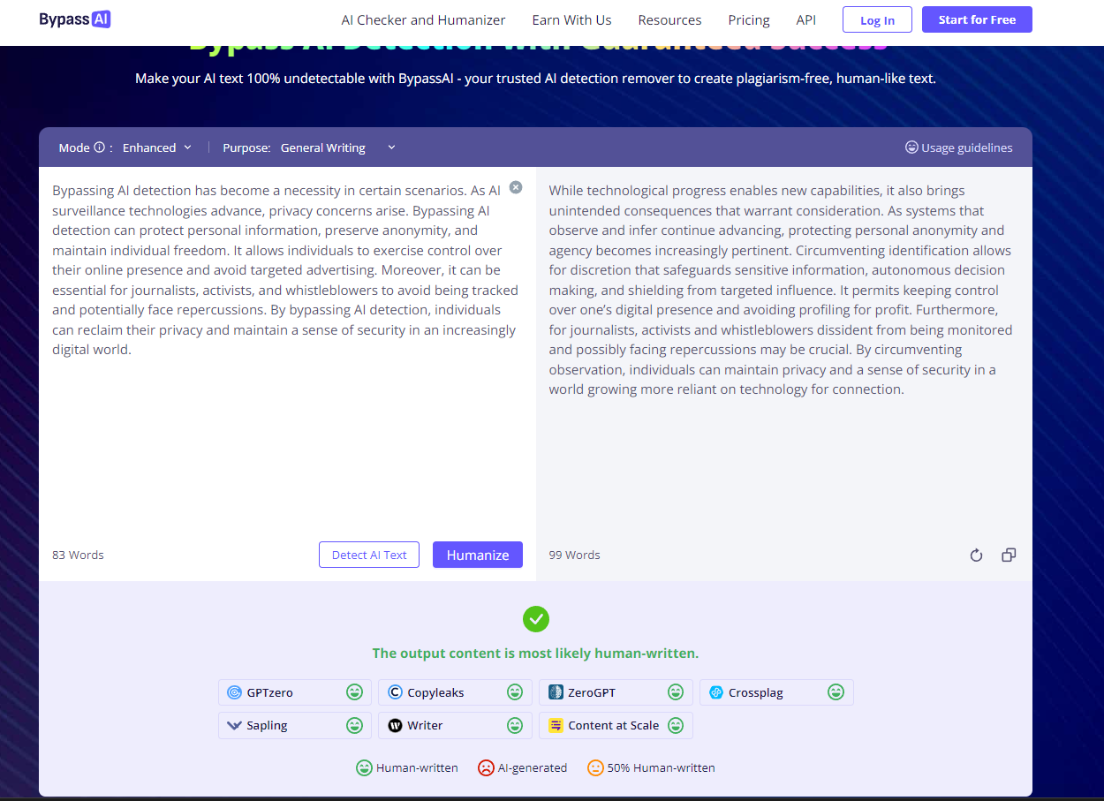The width and height of the screenshot is (1104, 801).
Task: Click the Crossplag logo icon
Action: click(716, 692)
